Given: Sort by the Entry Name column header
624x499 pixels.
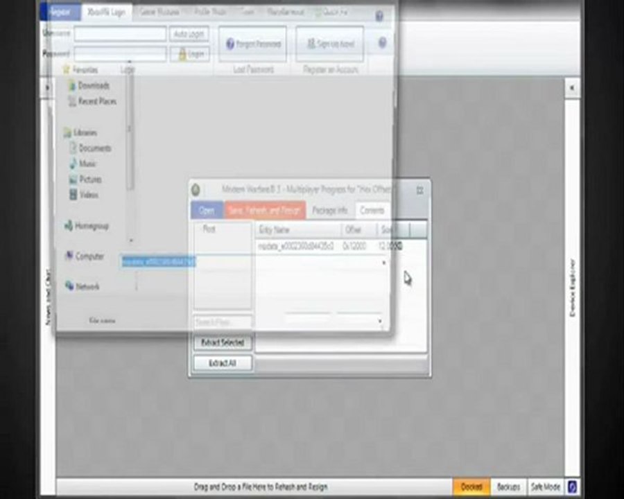Looking at the screenshot, I should point(298,229).
